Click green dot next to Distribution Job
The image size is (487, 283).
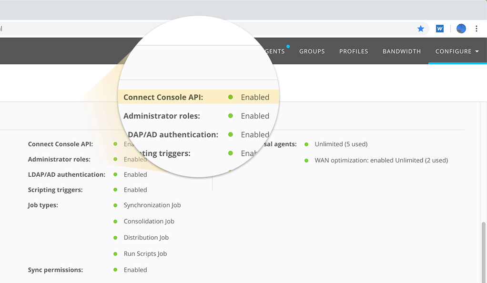click(115, 238)
